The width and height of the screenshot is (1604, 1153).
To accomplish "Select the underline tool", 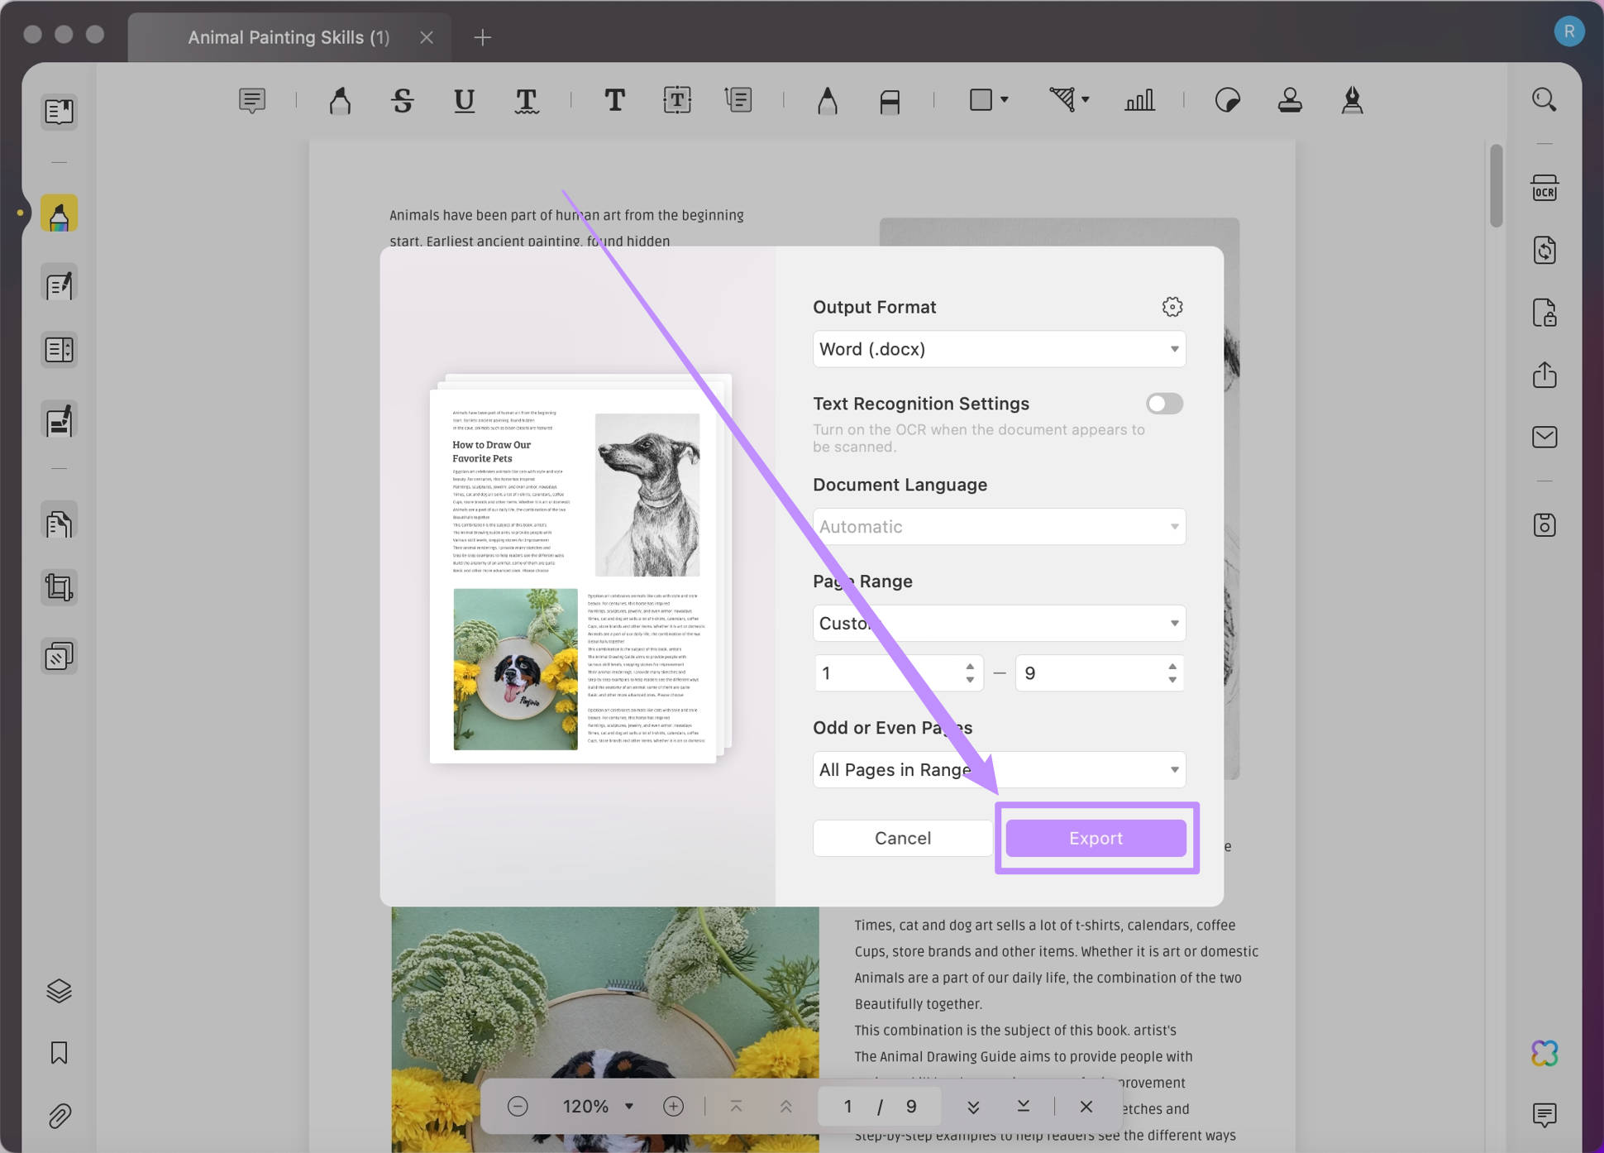I will click(x=464, y=100).
